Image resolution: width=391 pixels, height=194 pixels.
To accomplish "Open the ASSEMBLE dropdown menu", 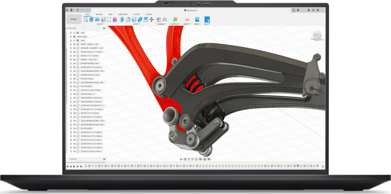I will coord(161,24).
